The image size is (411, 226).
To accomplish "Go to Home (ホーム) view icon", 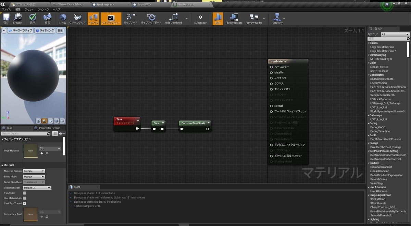I will coord(62,18).
